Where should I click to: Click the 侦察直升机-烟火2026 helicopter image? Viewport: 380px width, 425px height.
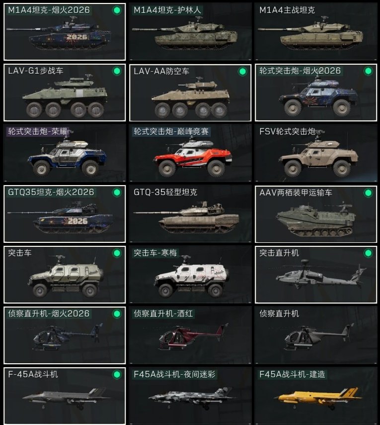click(x=68, y=336)
